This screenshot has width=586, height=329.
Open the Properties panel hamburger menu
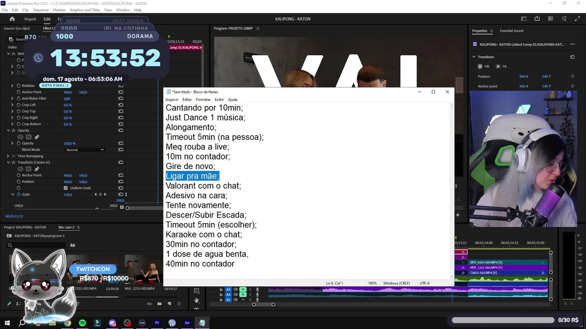tap(492, 31)
